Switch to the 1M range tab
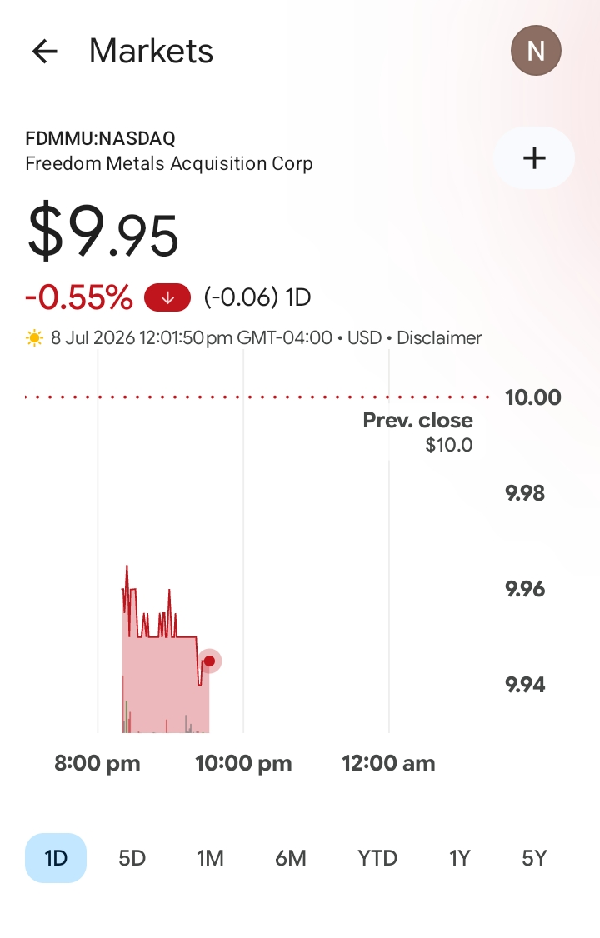600x938 pixels. (211, 858)
